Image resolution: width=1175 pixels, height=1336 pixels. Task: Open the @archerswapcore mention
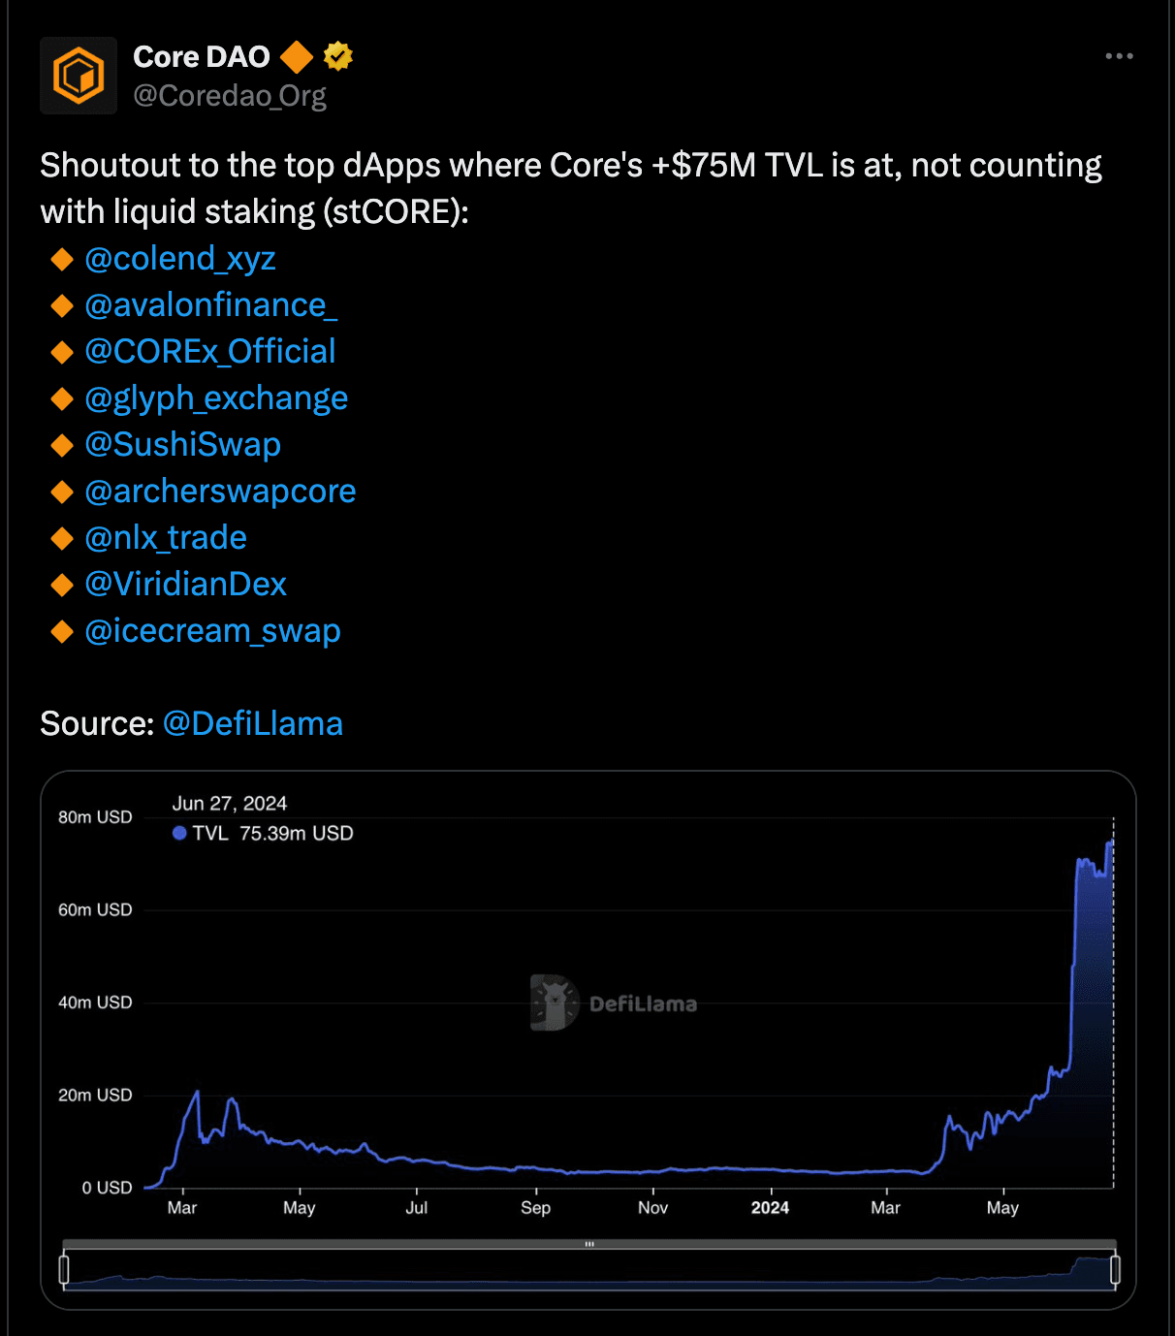point(220,492)
